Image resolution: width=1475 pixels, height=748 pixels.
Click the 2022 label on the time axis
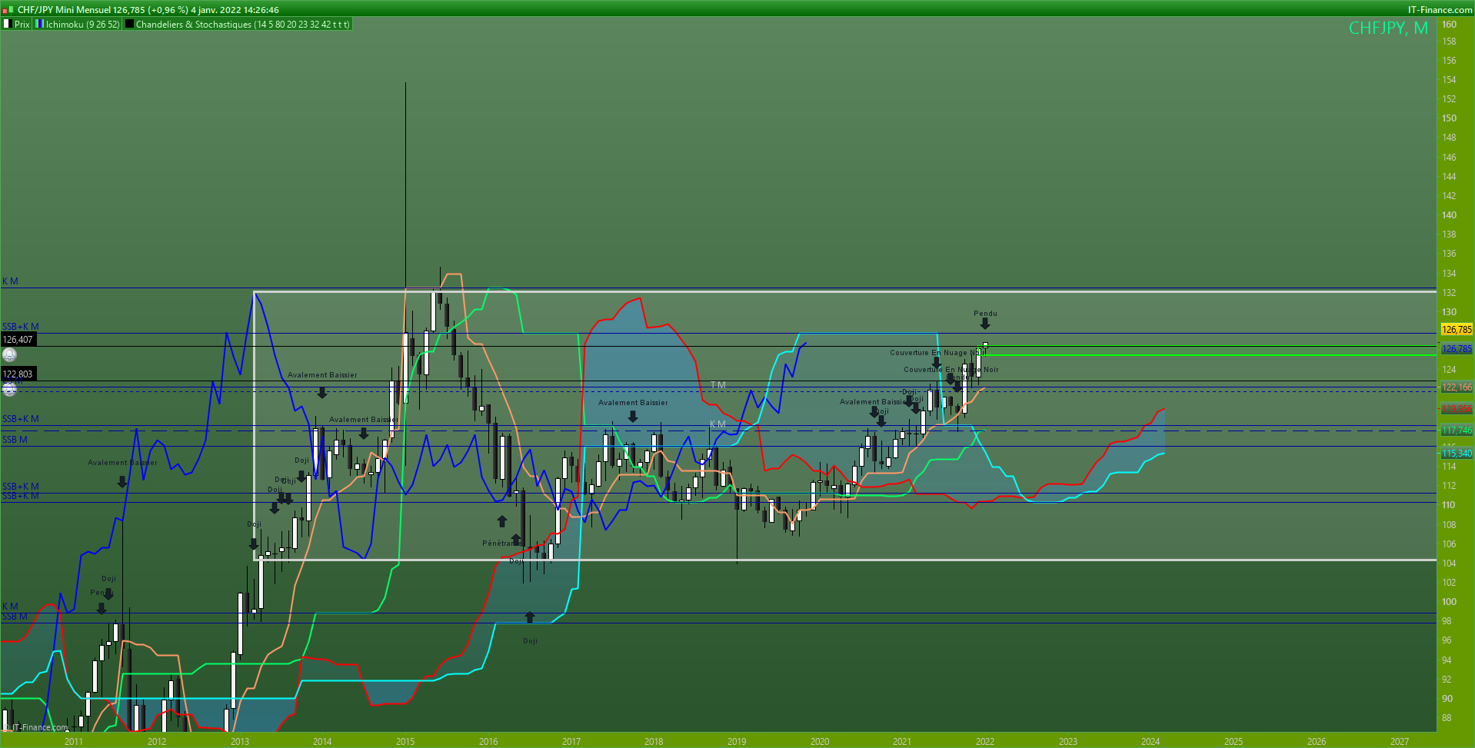[985, 742]
